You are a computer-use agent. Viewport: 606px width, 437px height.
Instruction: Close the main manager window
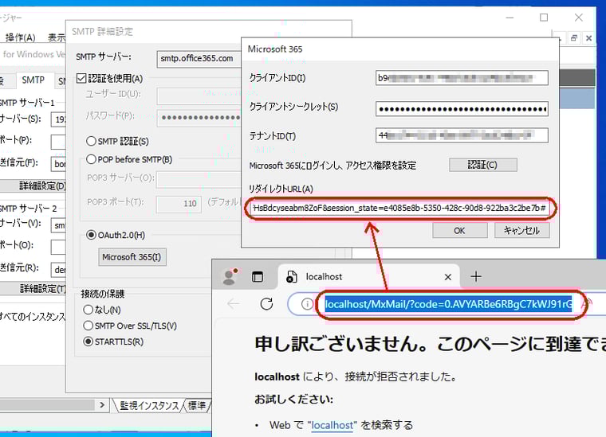pyautogui.click(x=579, y=18)
